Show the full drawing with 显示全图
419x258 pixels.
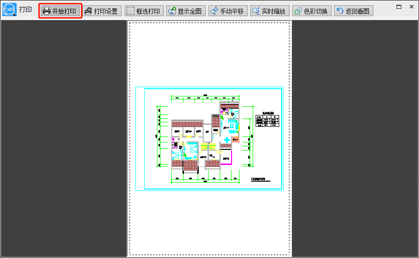point(186,11)
